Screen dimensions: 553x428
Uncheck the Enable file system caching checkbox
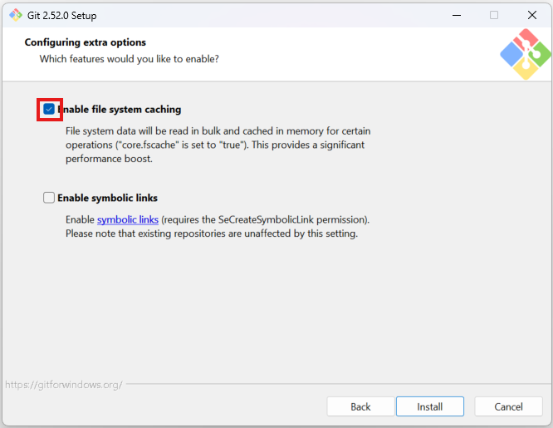tap(50, 110)
